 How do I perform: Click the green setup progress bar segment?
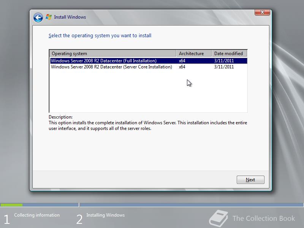(11, 205)
